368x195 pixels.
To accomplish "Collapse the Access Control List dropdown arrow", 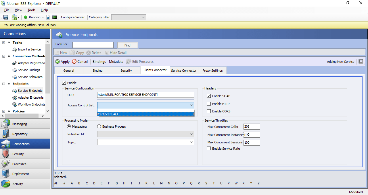I will coord(191,105).
